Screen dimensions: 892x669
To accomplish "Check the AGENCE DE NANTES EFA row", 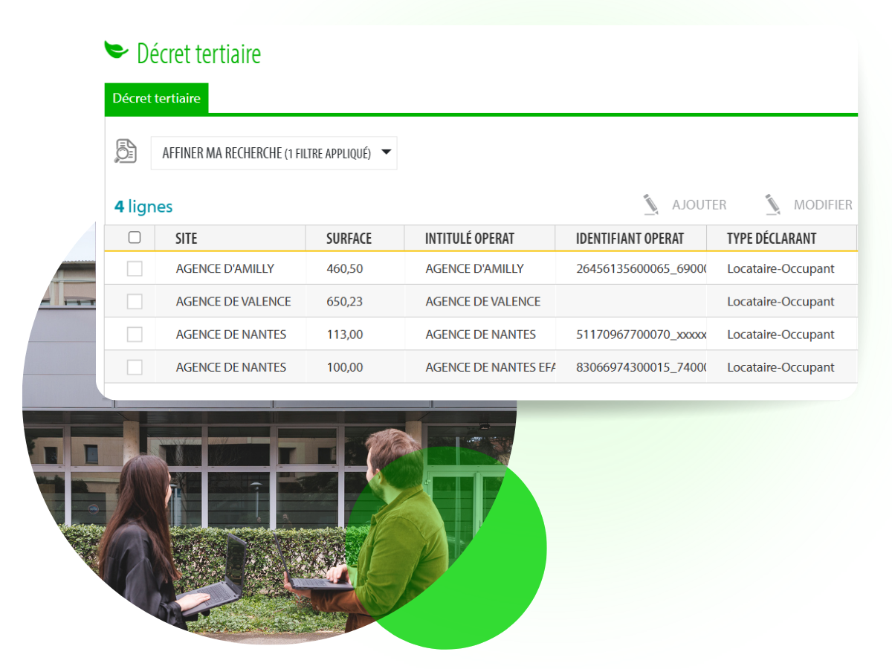I will [136, 366].
